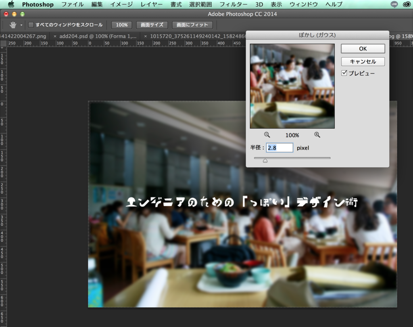
Task: Open the tool preset picker arrow beside Hand tool
Action: [x=21, y=25]
